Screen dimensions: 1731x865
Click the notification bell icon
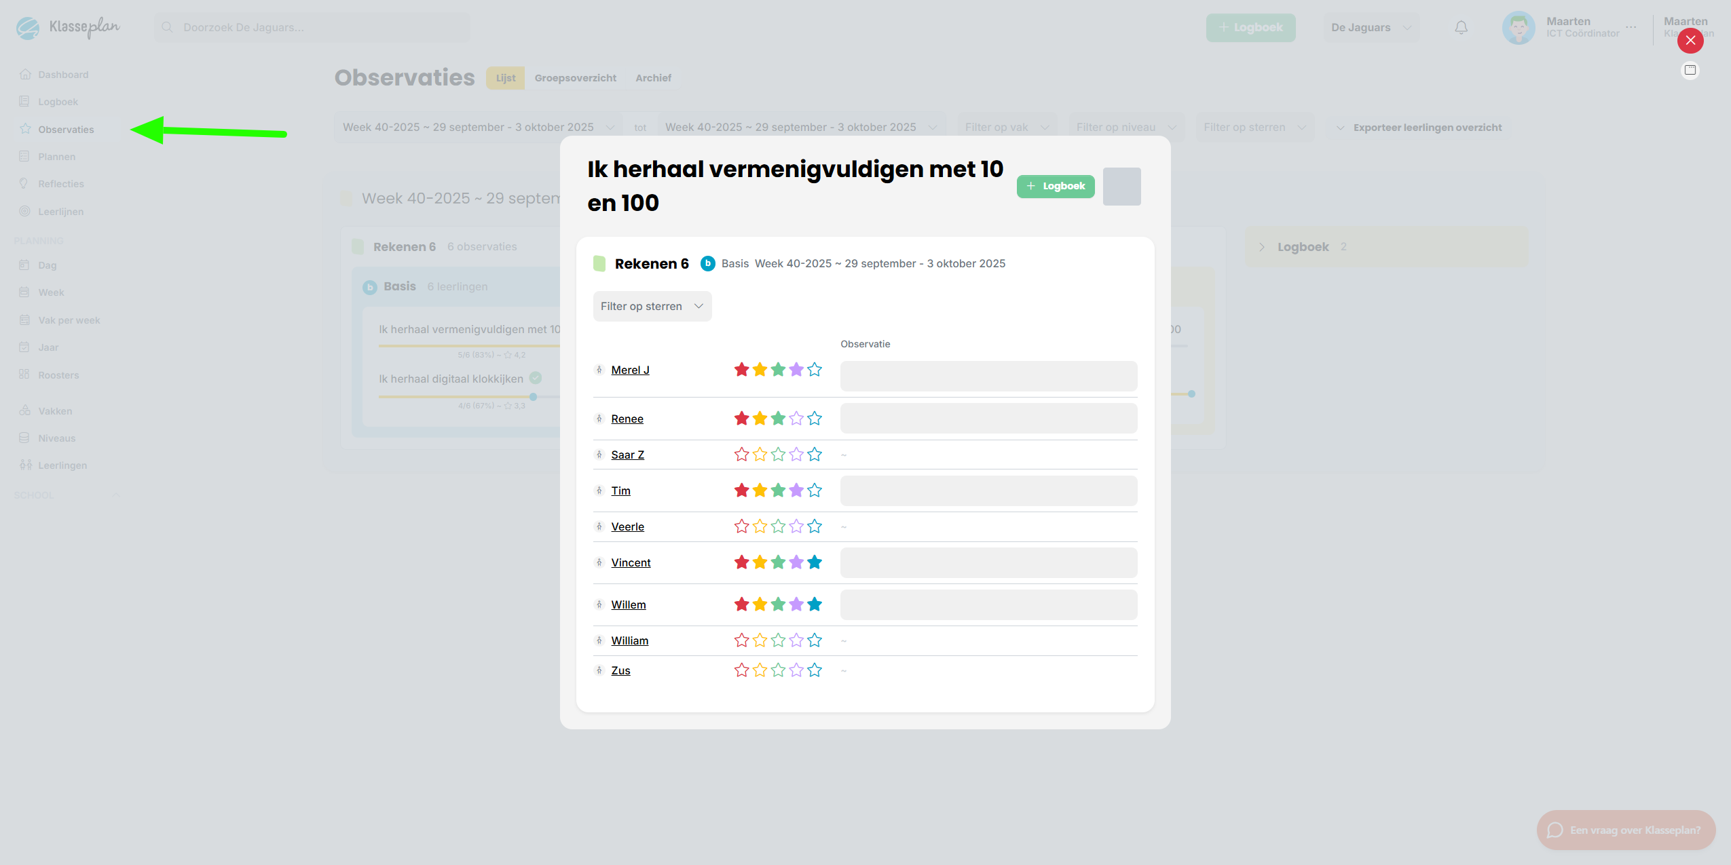(x=1461, y=28)
